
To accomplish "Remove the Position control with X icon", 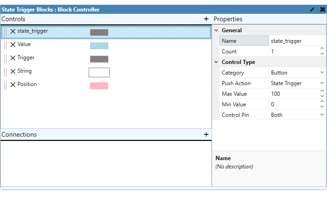I will click(x=13, y=85).
